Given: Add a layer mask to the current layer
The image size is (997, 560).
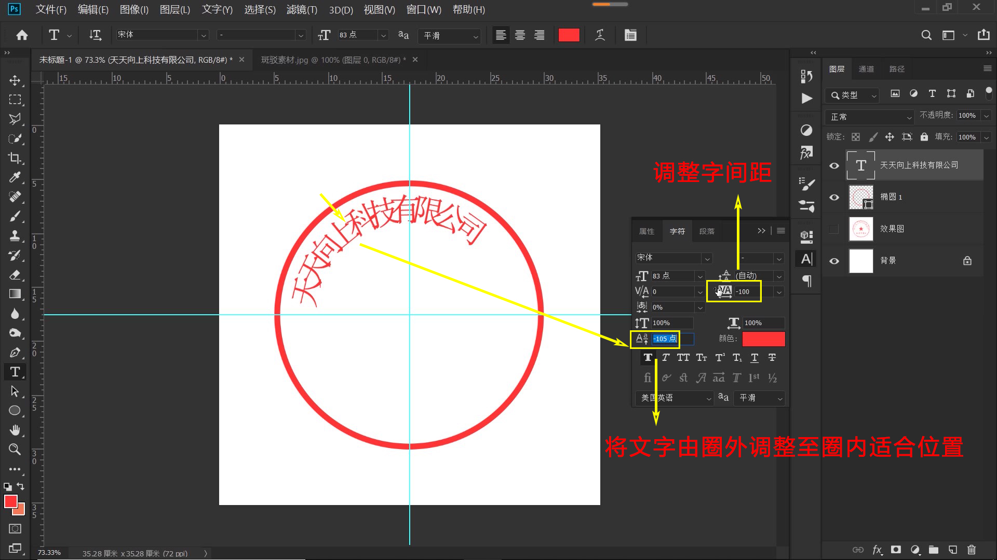Looking at the screenshot, I should tap(896, 550).
